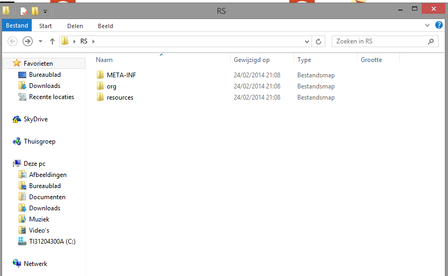Click the New folder quick access icon
448x276 pixels.
[x=35, y=11]
